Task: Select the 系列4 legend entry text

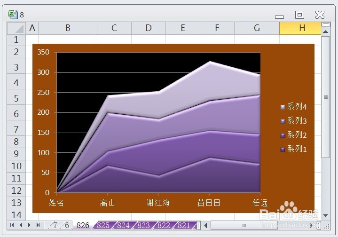Action: pyautogui.click(x=297, y=107)
